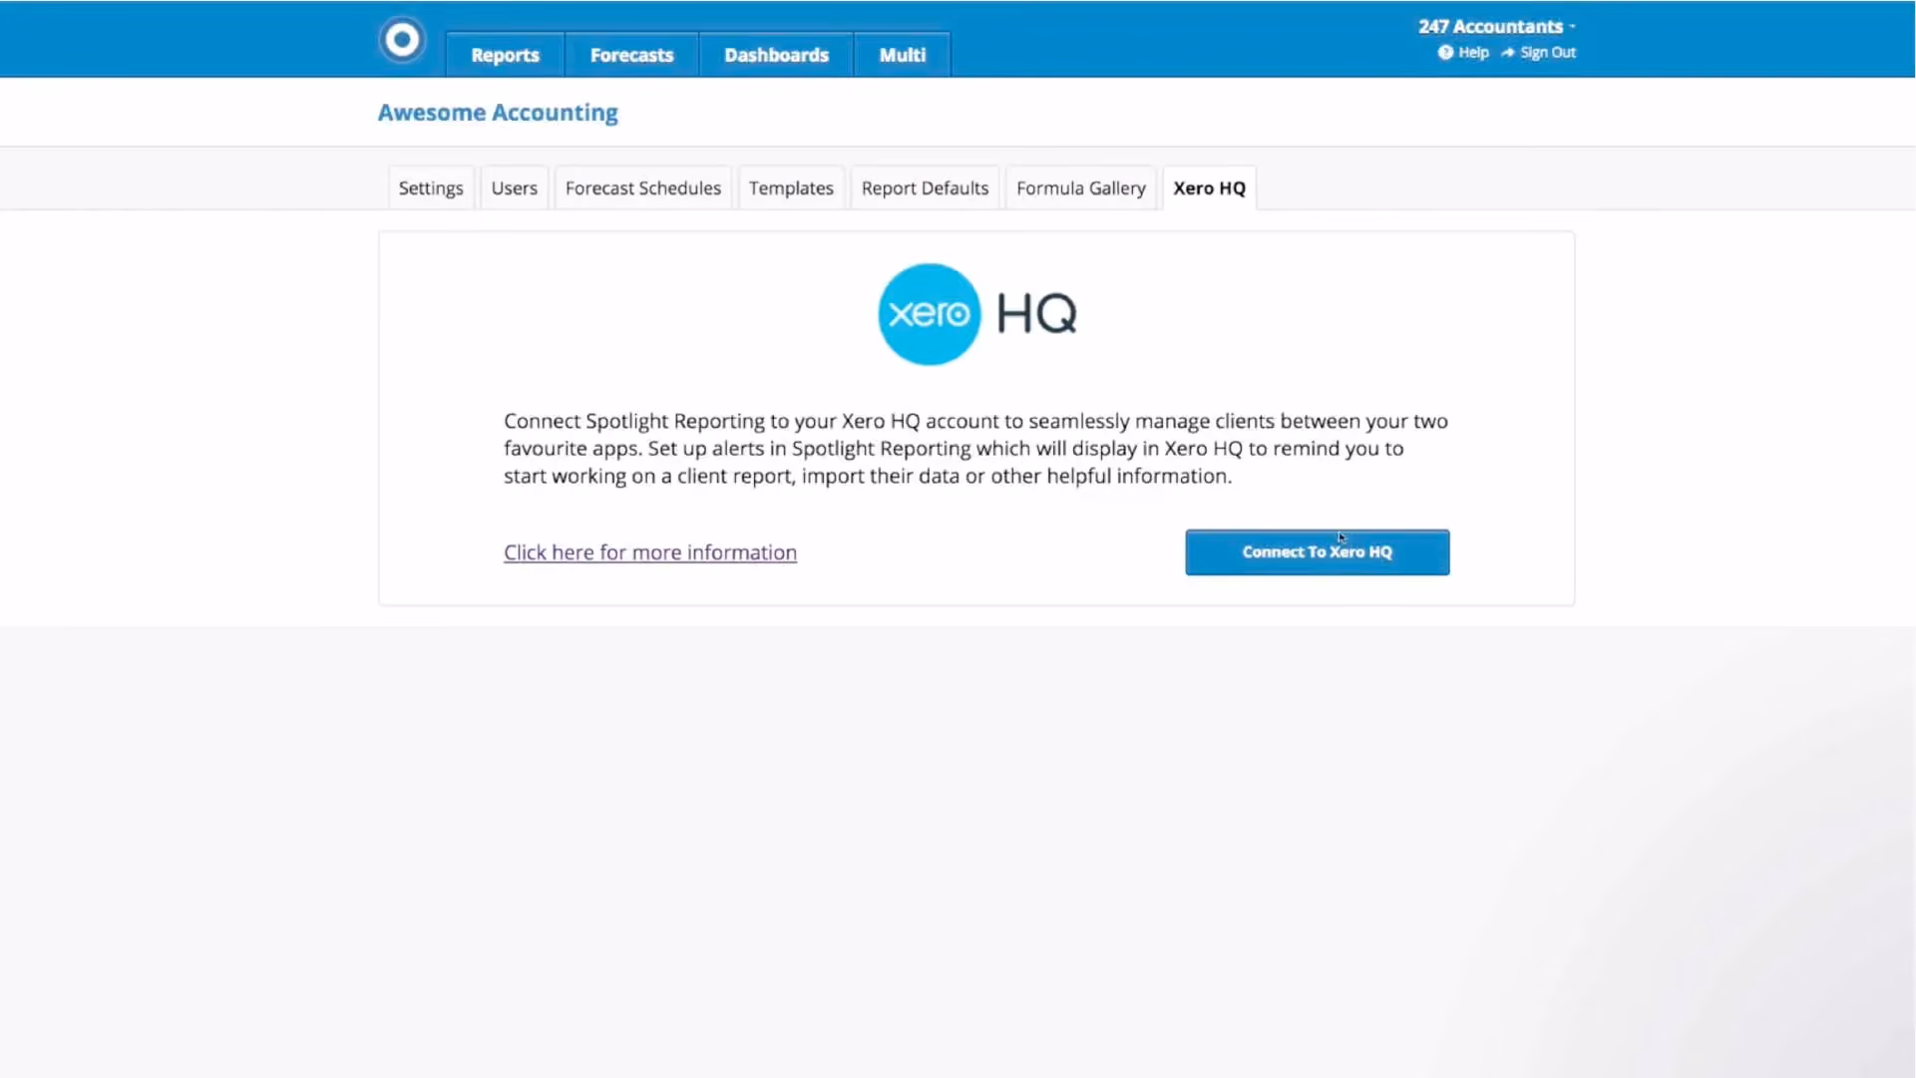Click the Help question mark icon
The image size is (1916, 1078).
point(1445,53)
